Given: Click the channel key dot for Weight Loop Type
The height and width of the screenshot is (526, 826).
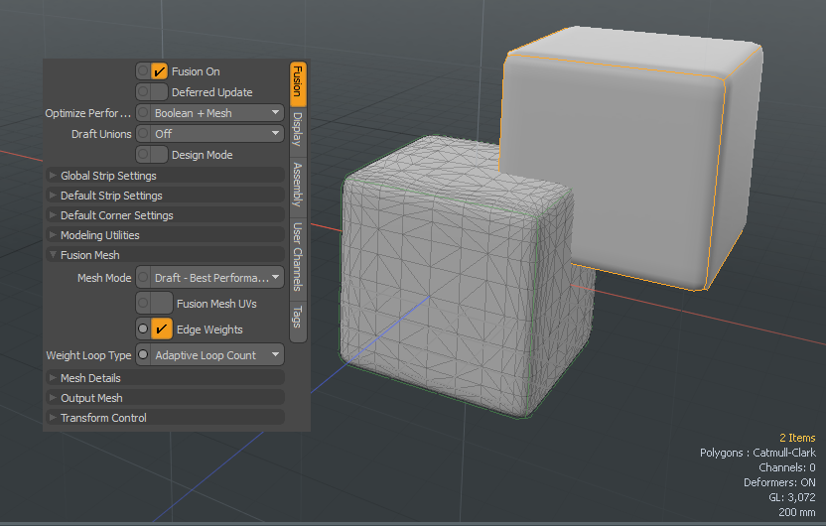Looking at the screenshot, I should tap(143, 355).
